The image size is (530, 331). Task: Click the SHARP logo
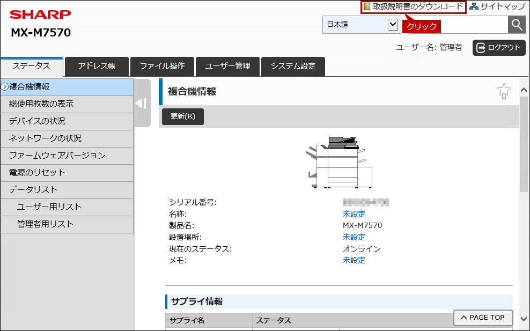pos(41,14)
